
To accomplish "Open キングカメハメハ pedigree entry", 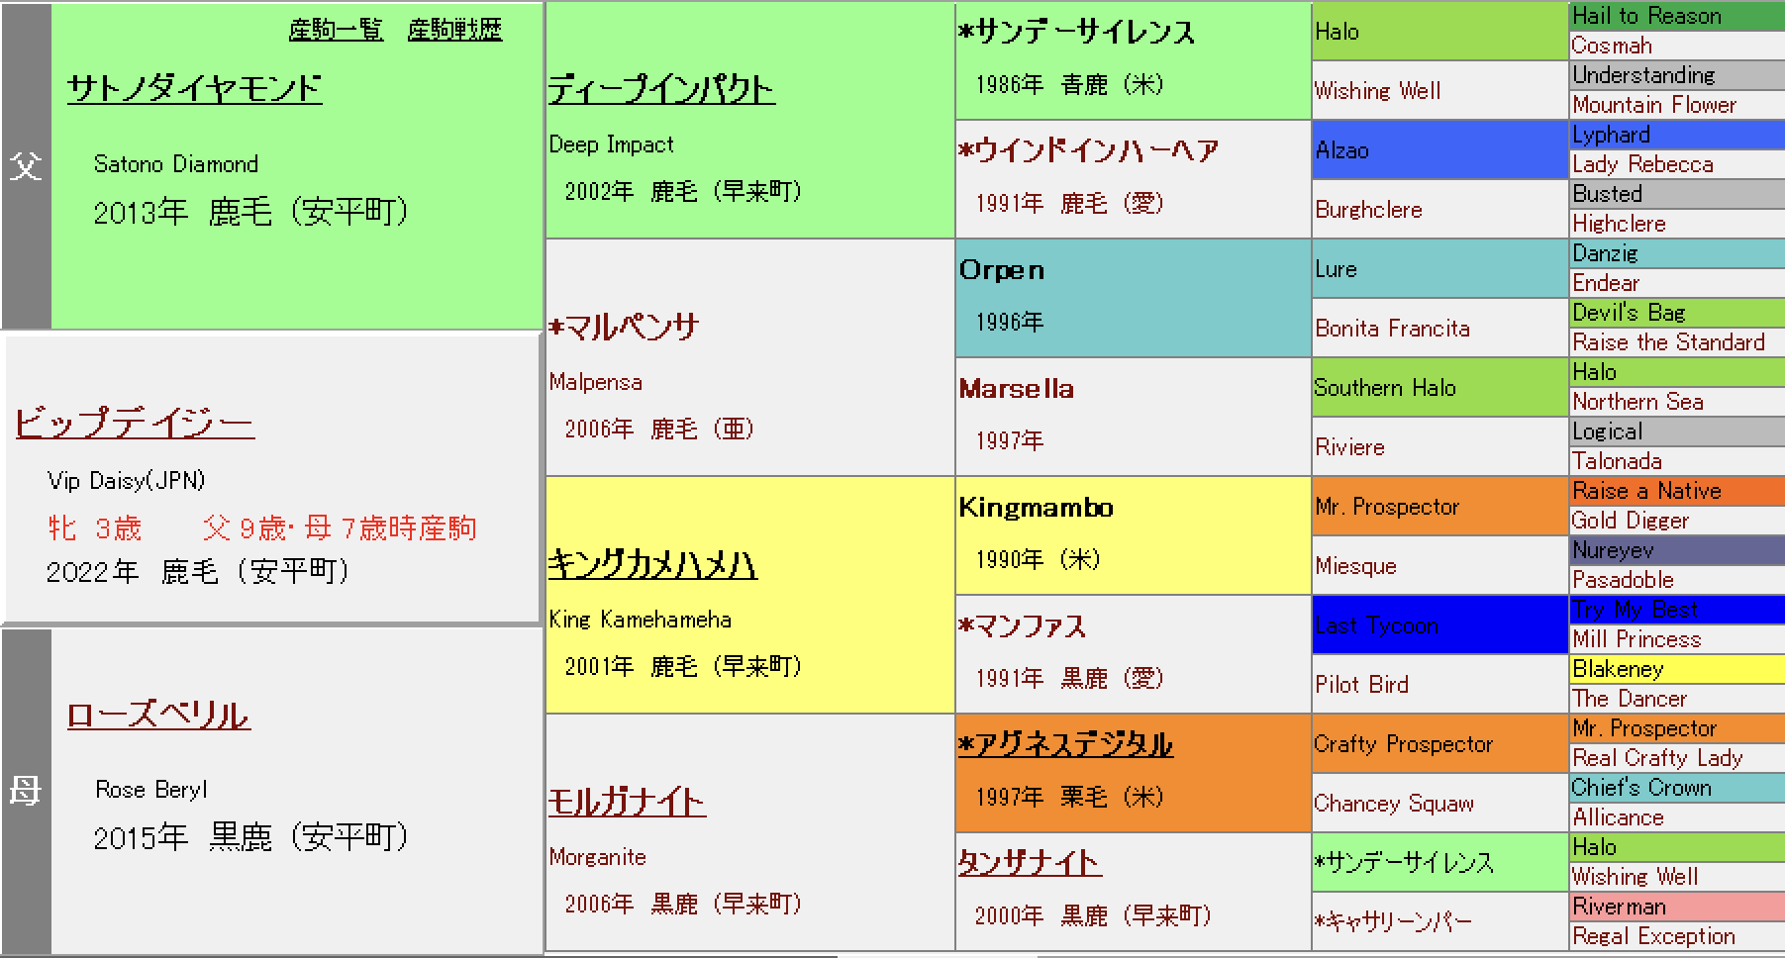I will coord(652,565).
